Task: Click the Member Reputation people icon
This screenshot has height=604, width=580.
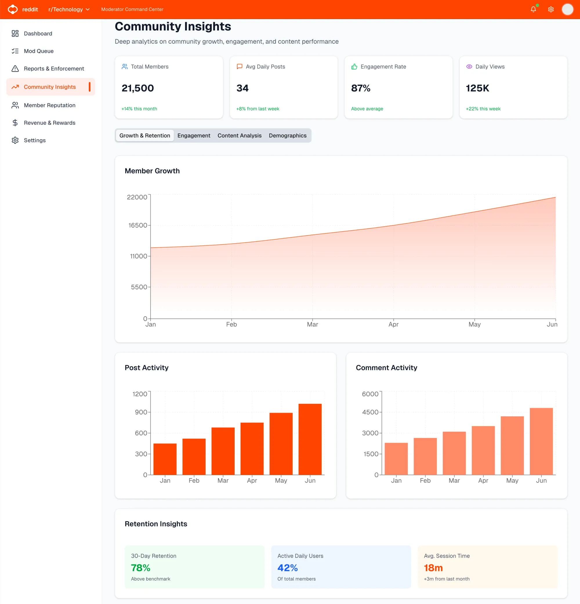Action: click(x=15, y=105)
